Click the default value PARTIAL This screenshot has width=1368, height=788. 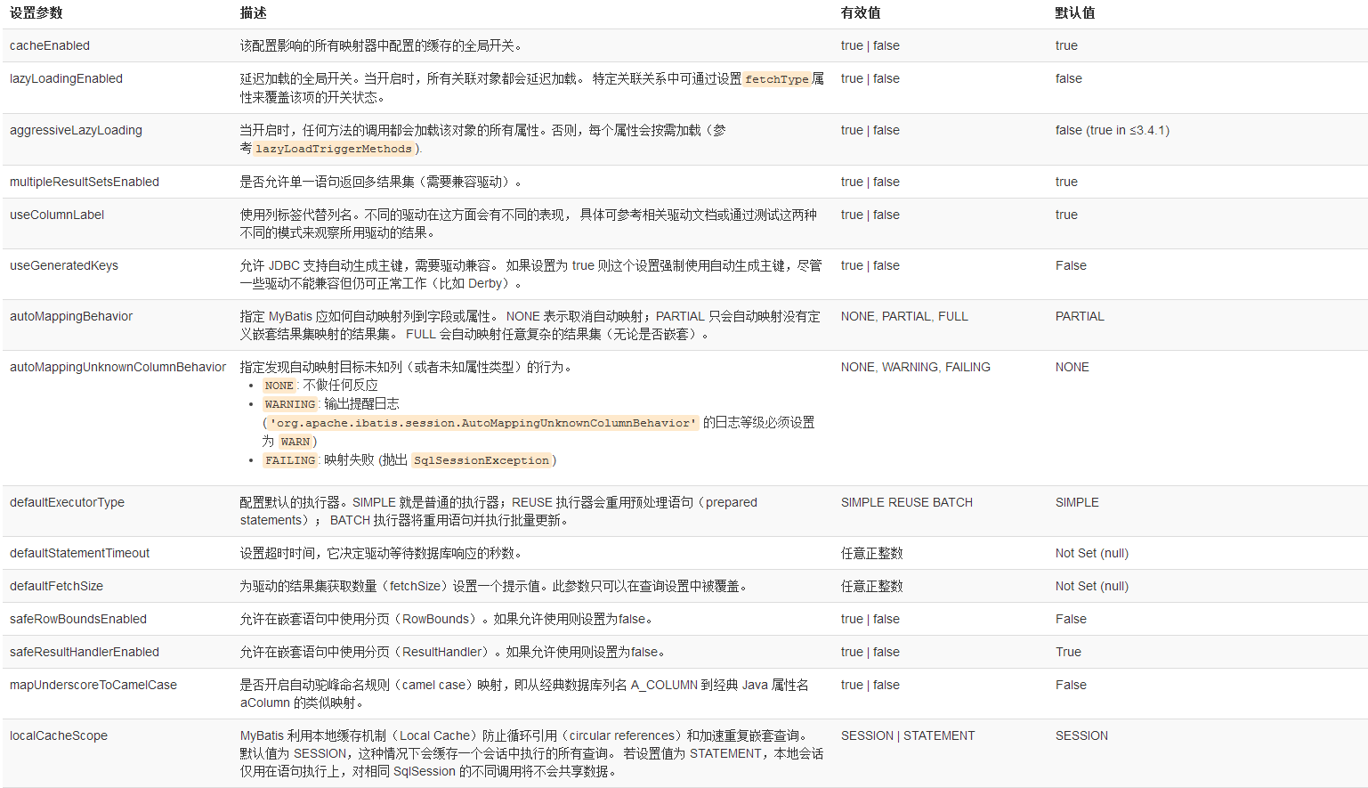click(1080, 316)
